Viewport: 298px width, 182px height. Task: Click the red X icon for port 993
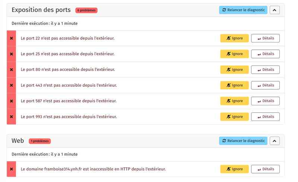[x=11, y=116]
